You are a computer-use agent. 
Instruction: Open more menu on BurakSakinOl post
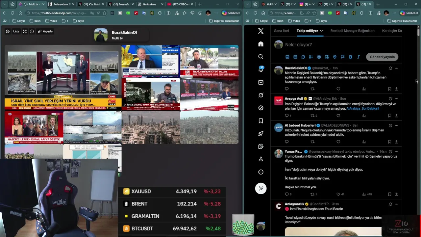coord(396,68)
